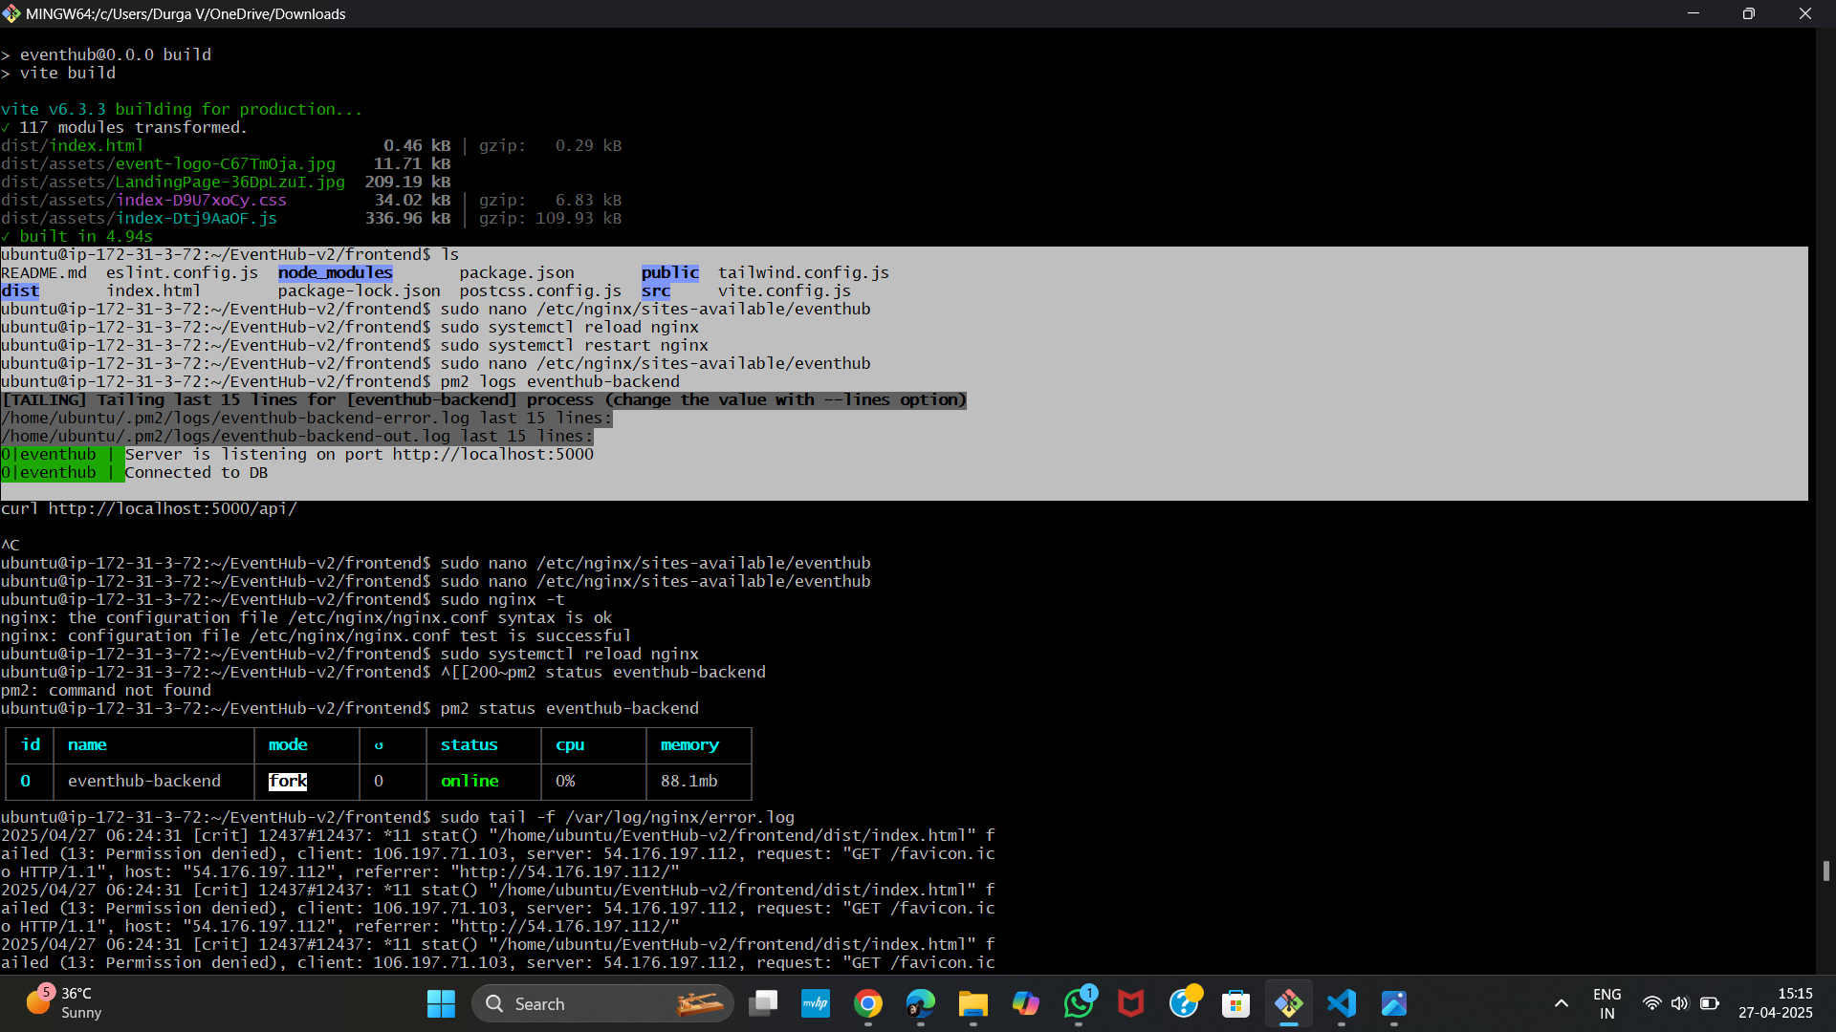This screenshot has height=1032, width=1836.
Task: Open Task View from the taskbar
Action: click(763, 1003)
